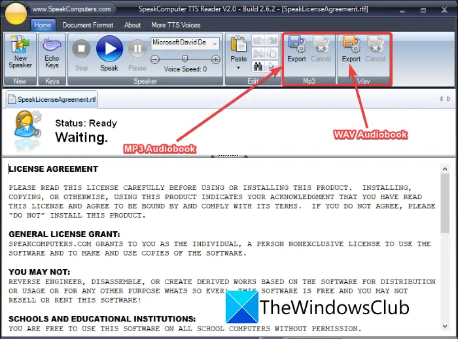Cancel the MP3 export
Viewport: 458px width, 339px height.
coord(321,49)
